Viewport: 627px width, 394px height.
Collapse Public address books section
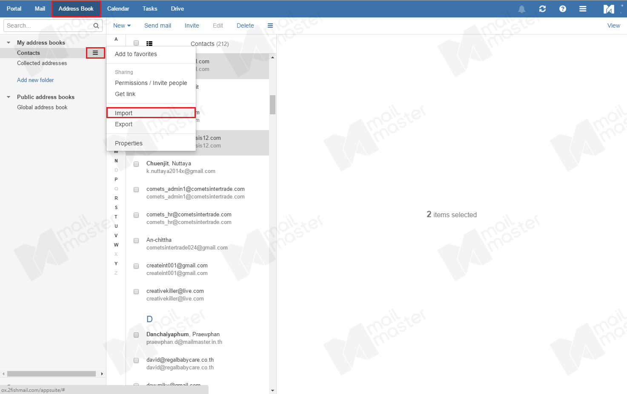[x=9, y=97]
